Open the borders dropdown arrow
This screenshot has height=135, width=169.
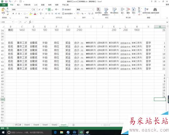point(27,13)
